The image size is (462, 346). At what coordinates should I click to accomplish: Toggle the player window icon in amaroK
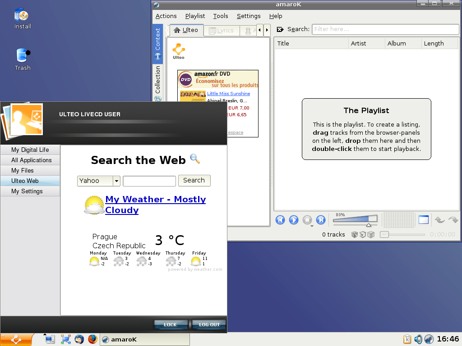click(423, 220)
